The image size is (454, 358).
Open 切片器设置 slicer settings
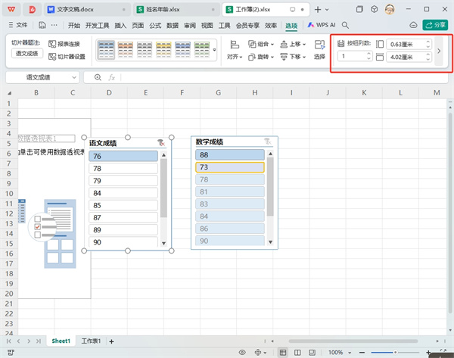pos(67,57)
